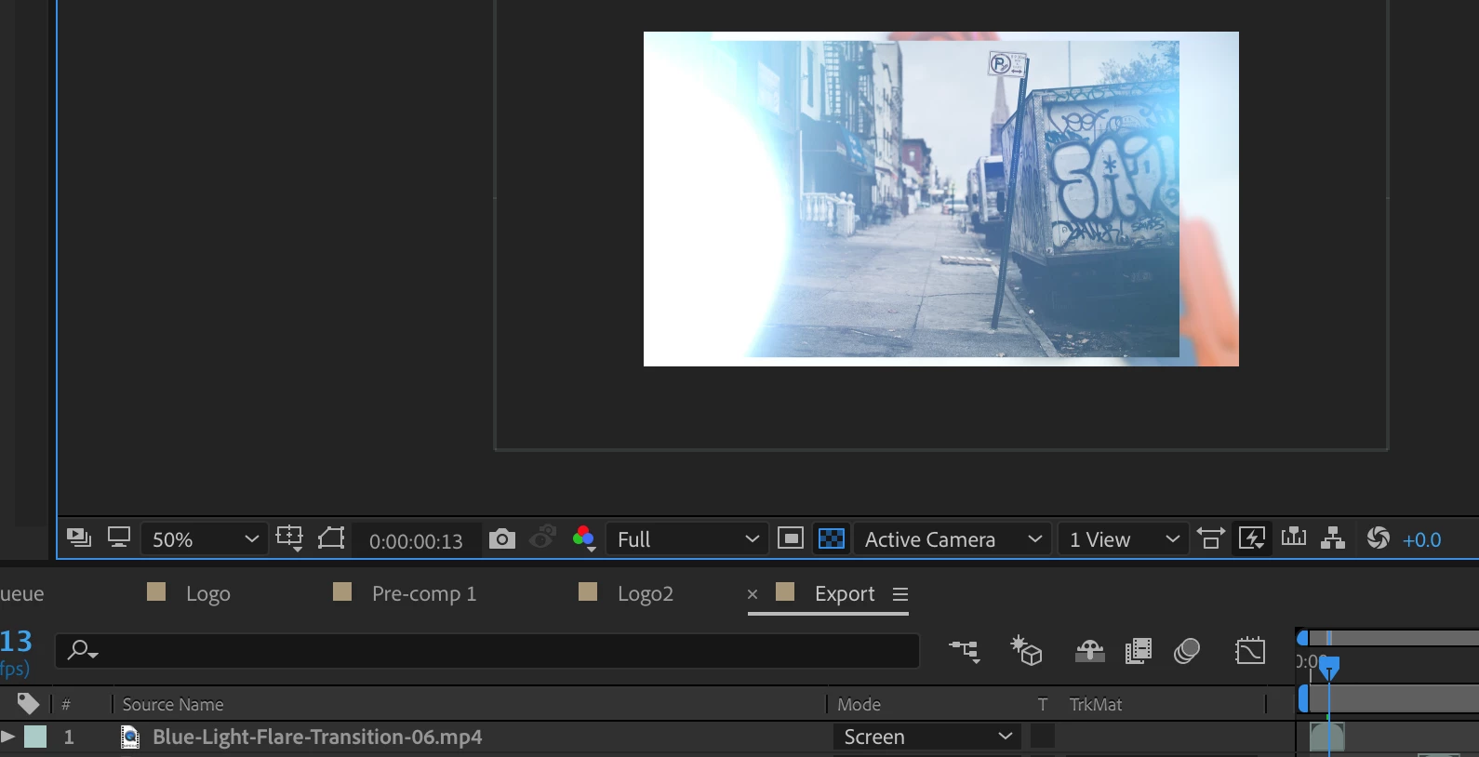Open the Active Camera 3D view dropdown
Image resolution: width=1479 pixels, height=757 pixels.
pos(953,539)
